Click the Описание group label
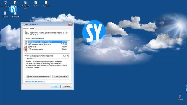The height and width of the screenshot is (105, 187). pos(29,59)
